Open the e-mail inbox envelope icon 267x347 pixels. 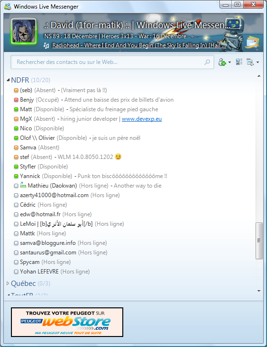[x=252, y=42]
